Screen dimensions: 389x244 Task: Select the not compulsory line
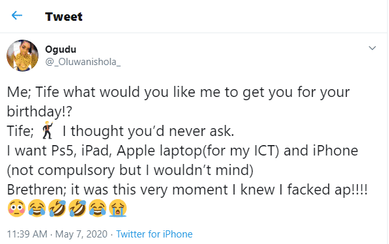[131, 170]
